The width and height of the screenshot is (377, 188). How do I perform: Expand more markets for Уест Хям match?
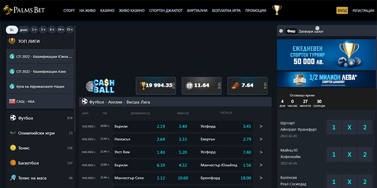261,152
